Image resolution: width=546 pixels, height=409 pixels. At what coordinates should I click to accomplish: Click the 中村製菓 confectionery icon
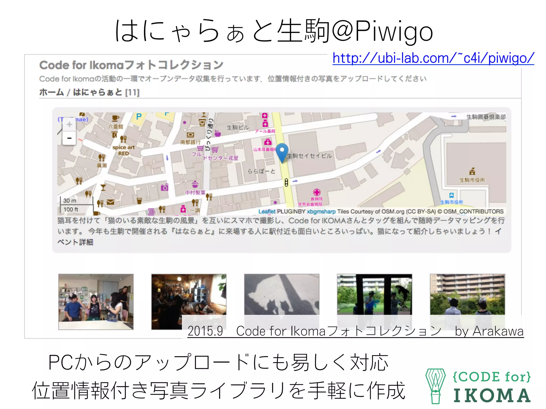pyautogui.click(x=195, y=184)
